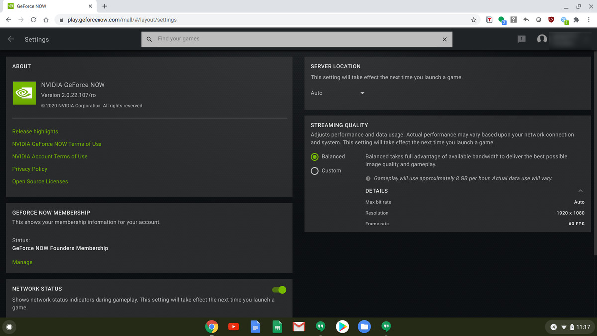Reload the page

33,20
